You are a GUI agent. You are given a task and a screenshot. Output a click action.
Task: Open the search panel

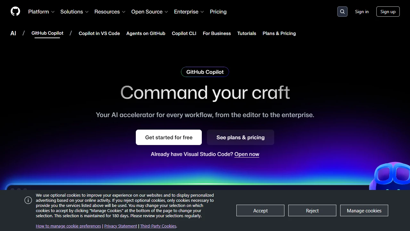click(x=342, y=11)
